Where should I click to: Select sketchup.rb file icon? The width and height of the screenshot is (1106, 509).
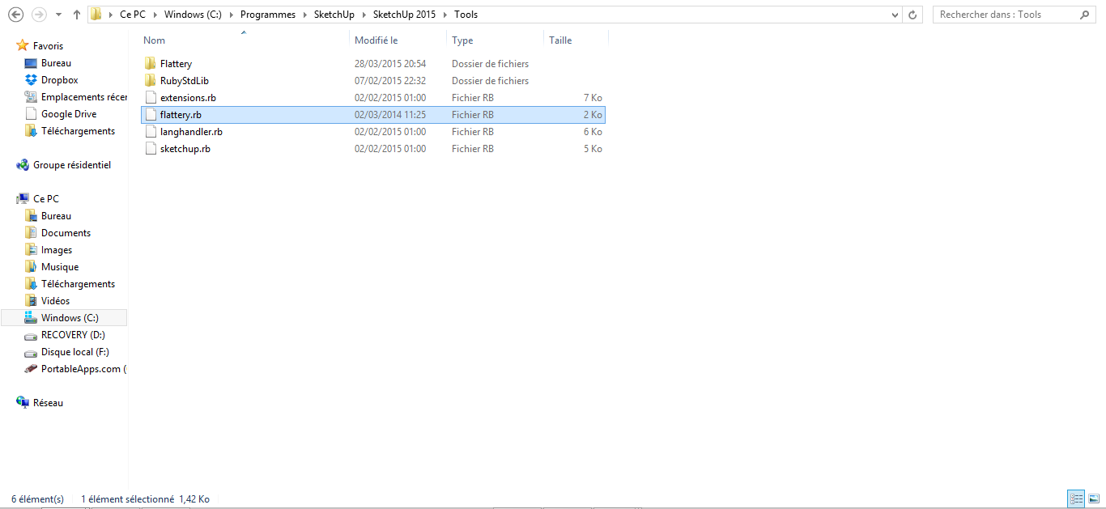pos(150,148)
